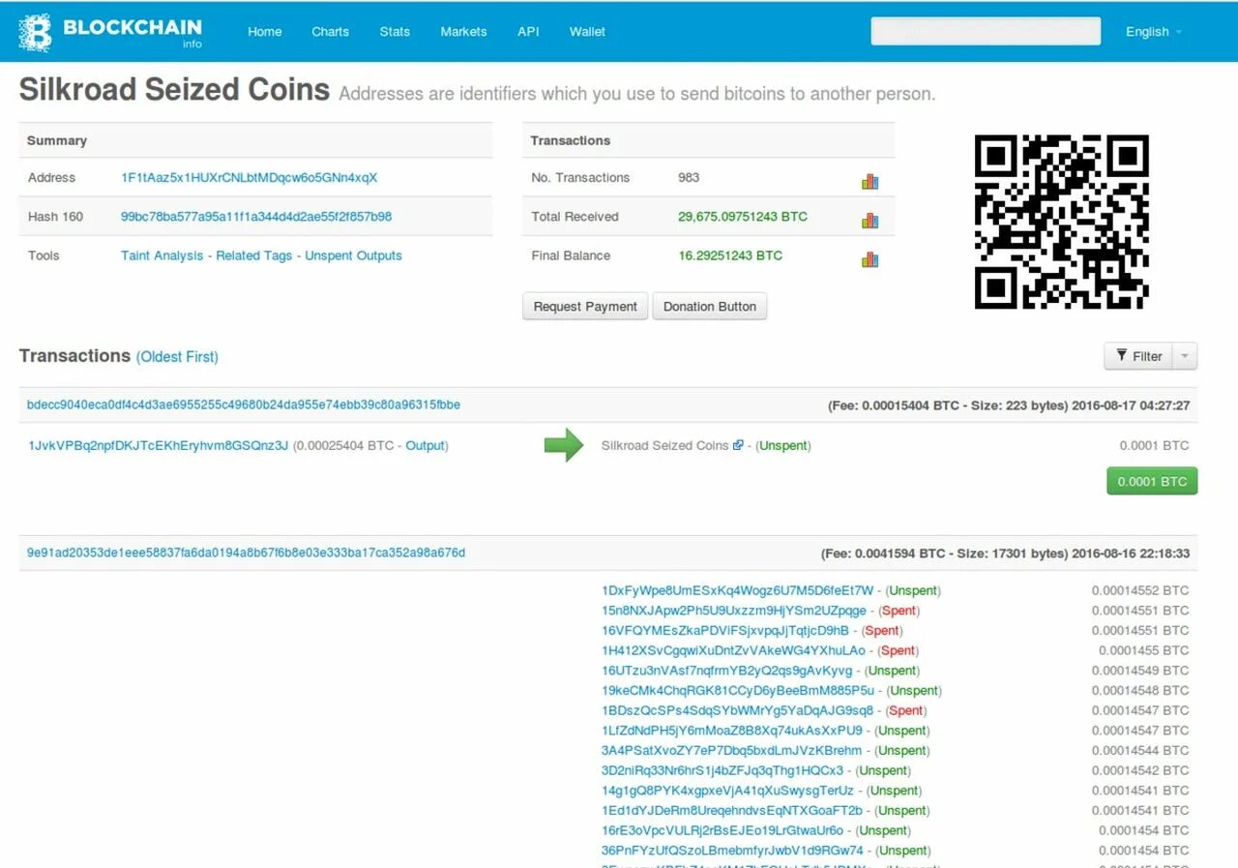Screen dimensions: 1238x868
Task: Click the Filter button
Action: pos(1138,356)
